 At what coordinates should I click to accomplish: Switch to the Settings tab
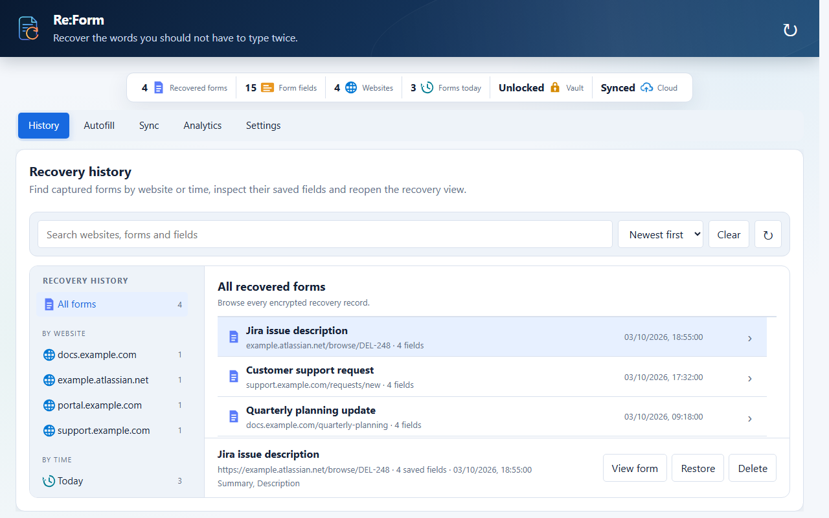[x=264, y=126]
